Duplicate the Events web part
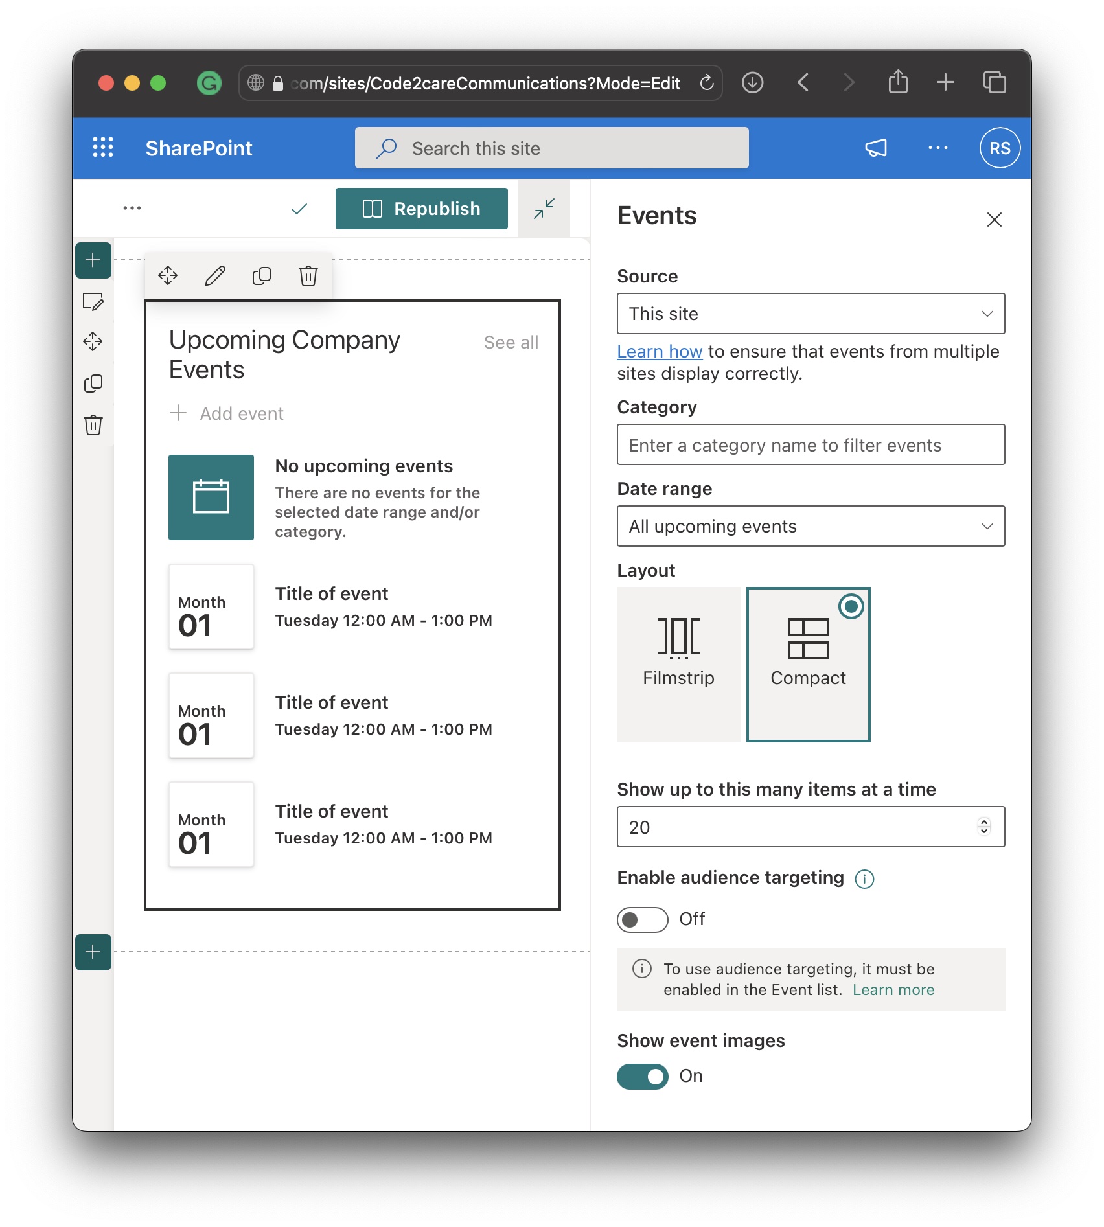 pyautogui.click(x=262, y=275)
